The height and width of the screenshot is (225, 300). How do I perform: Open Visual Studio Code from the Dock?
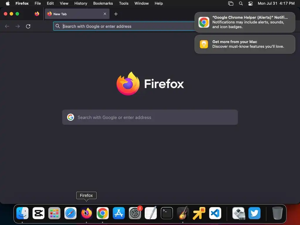click(215, 213)
